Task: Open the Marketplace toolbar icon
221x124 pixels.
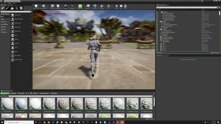Action: (58, 6)
